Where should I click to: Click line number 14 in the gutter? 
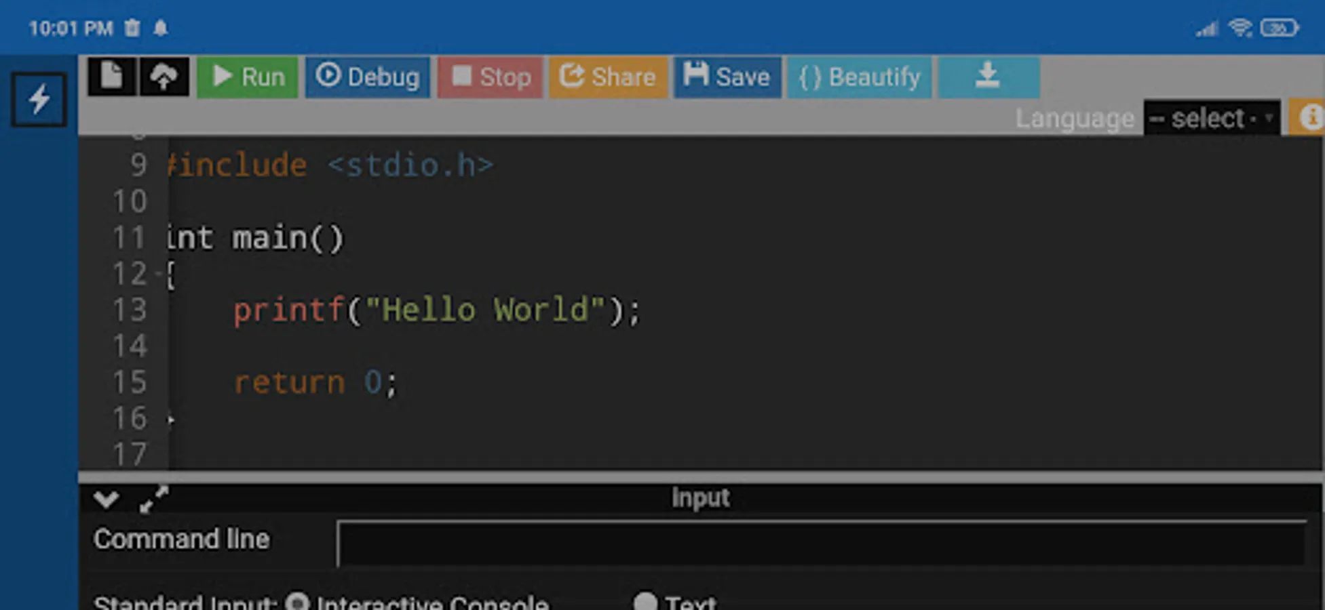130,346
